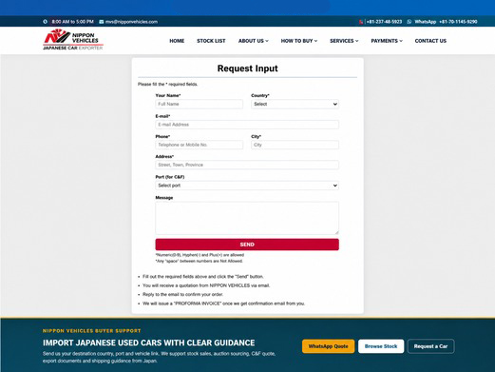The height and width of the screenshot is (372, 495).
Task: Open the Stock List page
Action: coord(211,41)
